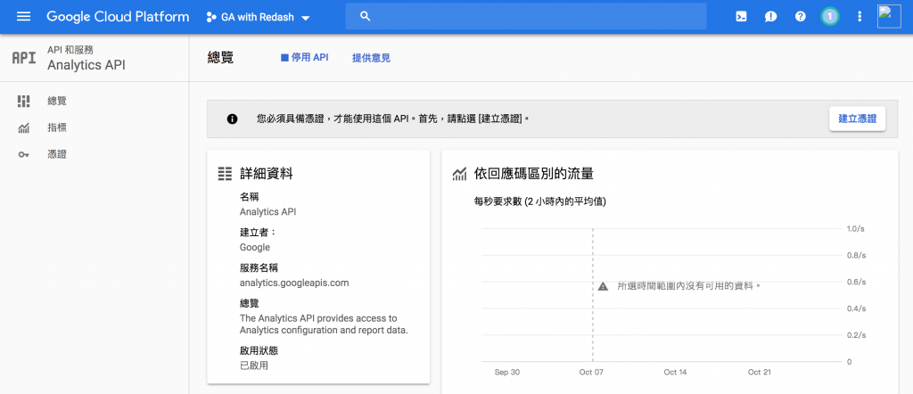Click 已啟用 status text
913x394 pixels.
[x=254, y=365]
